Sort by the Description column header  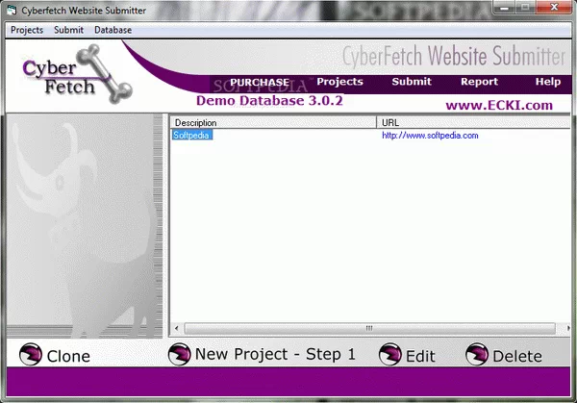pyautogui.click(x=273, y=122)
